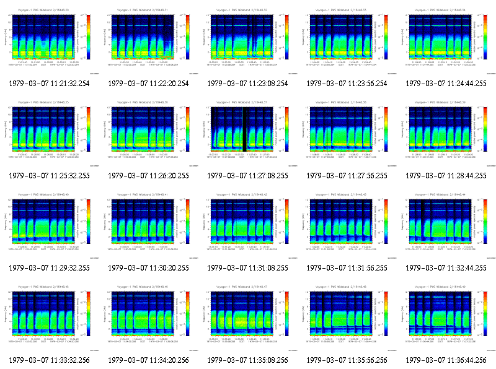
Task: Click the caption 1979-03-07 11:24:44.255
Action: coord(446,84)
